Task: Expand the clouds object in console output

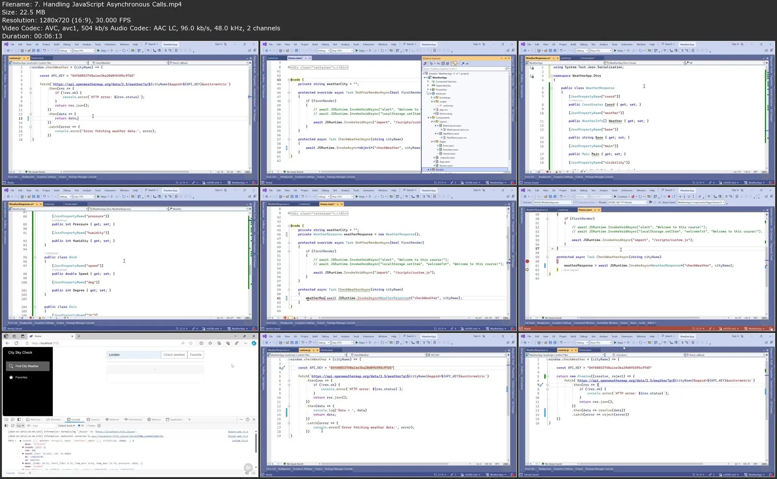Action: click(x=23, y=447)
